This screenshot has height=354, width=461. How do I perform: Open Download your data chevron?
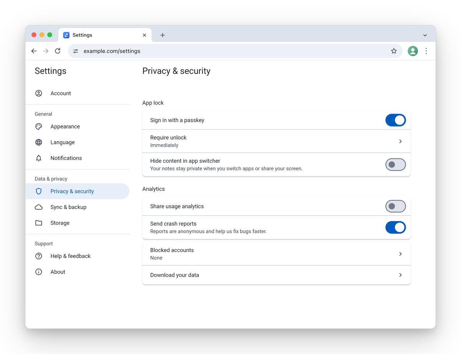(x=400, y=275)
